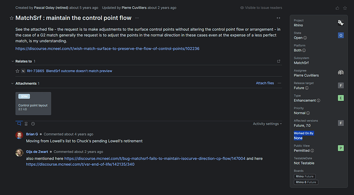Open the ellipsis menu beside issue title
This screenshot has width=354, height=195.
137,18
